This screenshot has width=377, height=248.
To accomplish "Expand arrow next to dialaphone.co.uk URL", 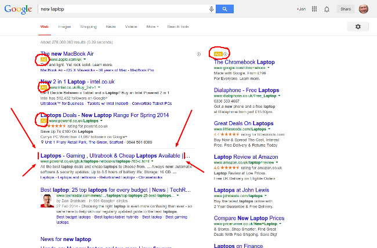I will pyautogui.click(x=279, y=96).
